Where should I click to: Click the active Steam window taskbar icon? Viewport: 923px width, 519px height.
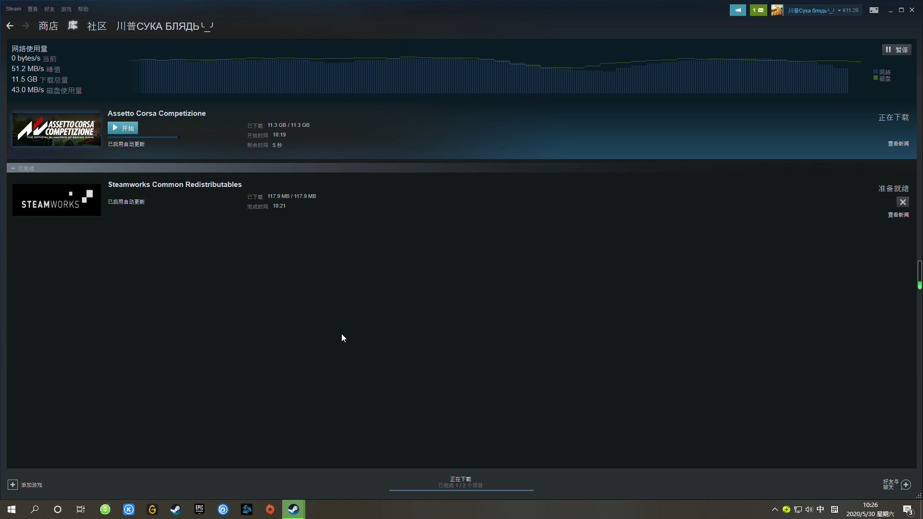pos(294,509)
